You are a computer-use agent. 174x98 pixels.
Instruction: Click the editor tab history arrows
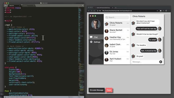point(5,5)
